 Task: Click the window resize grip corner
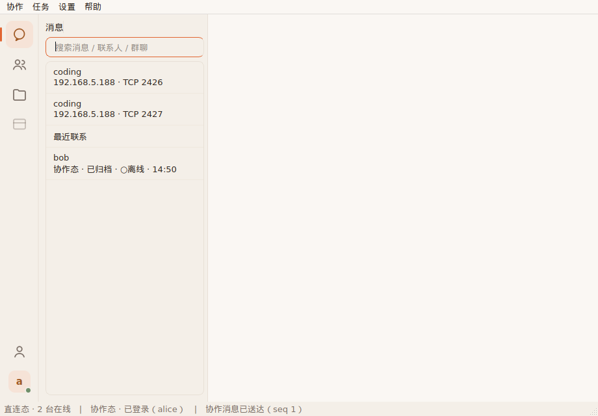(x=593, y=412)
